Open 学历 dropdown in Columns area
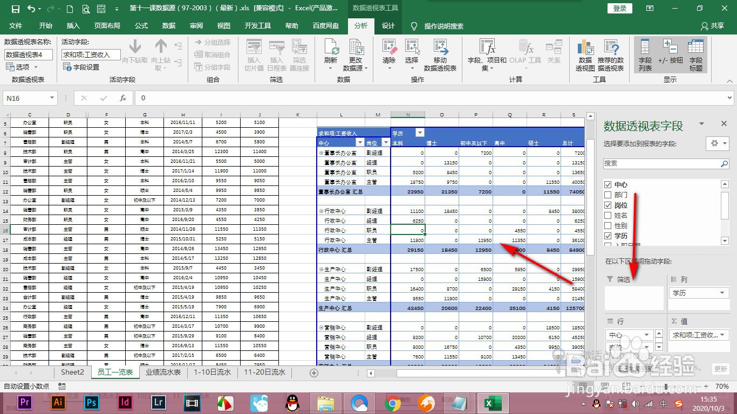 click(x=722, y=293)
